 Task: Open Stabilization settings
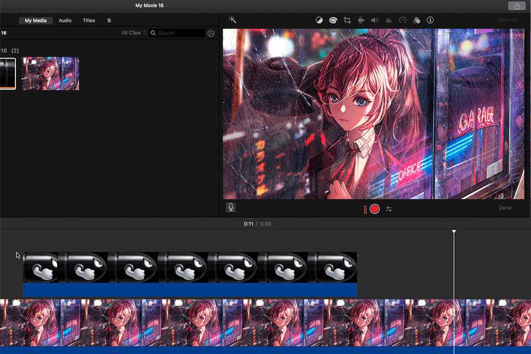click(361, 20)
